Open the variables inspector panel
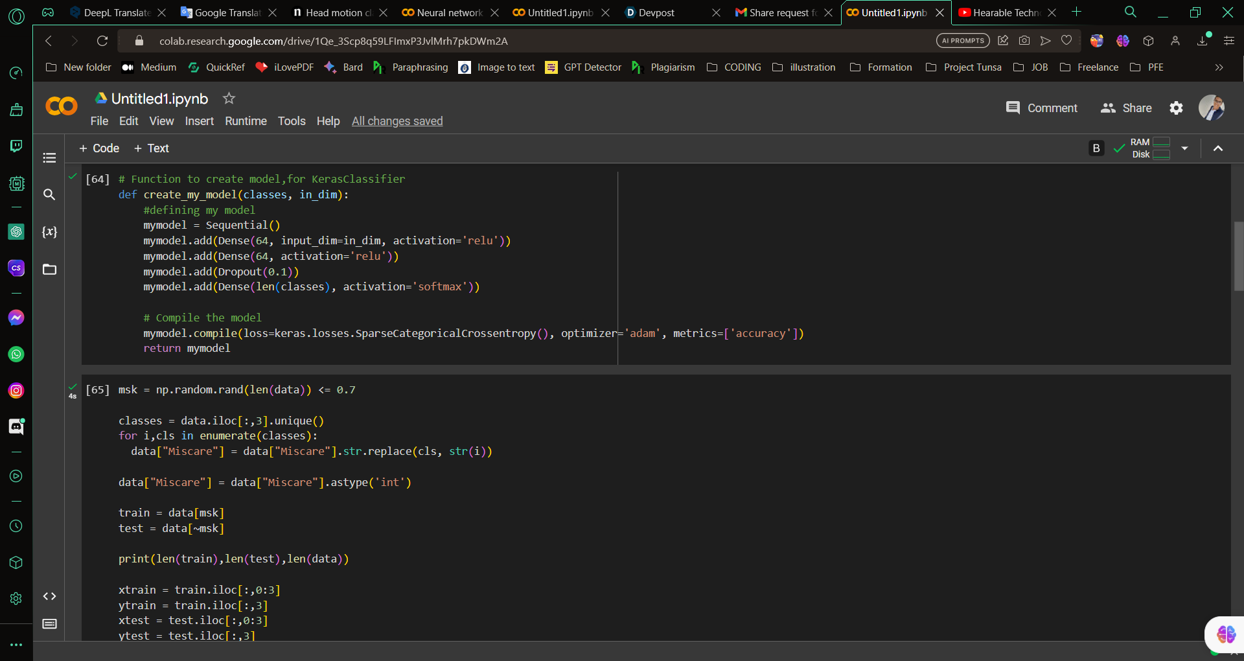The width and height of the screenshot is (1244, 661). tap(49, 232)
